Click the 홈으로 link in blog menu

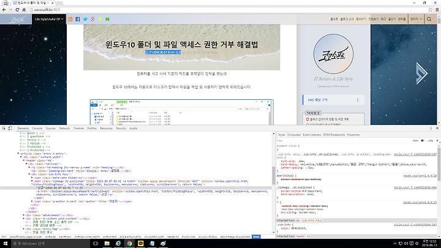coord(334,19)
